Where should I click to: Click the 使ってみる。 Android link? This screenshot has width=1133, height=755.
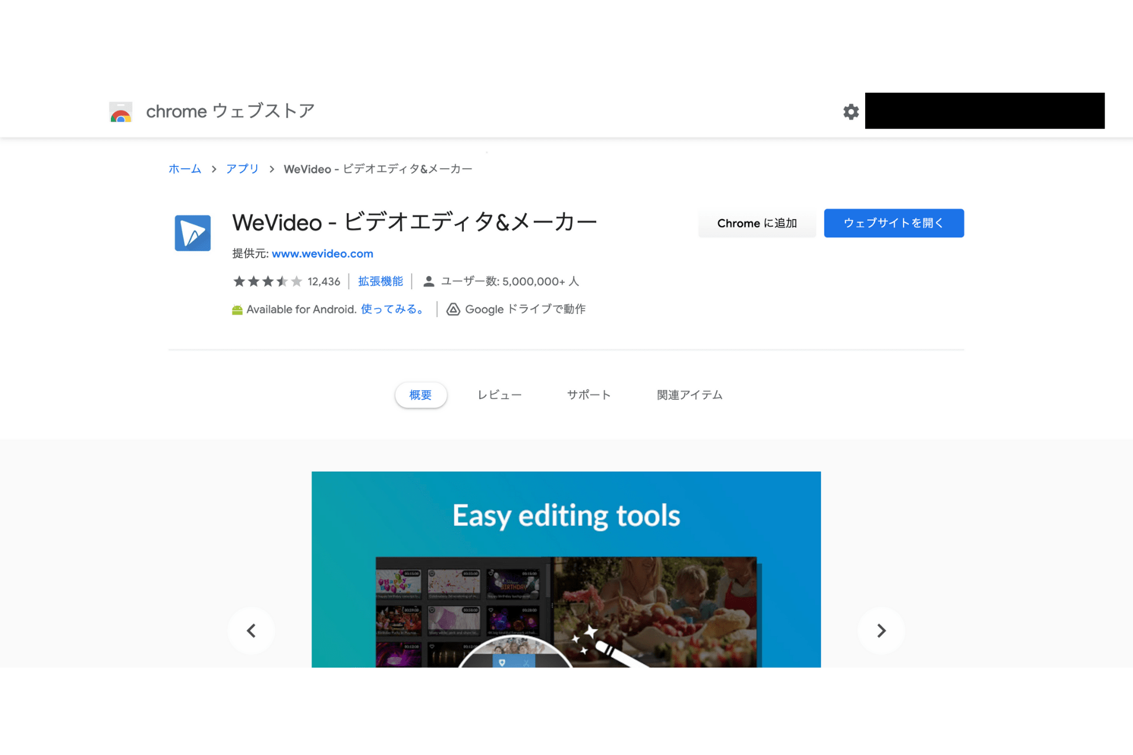click(394, 309)
